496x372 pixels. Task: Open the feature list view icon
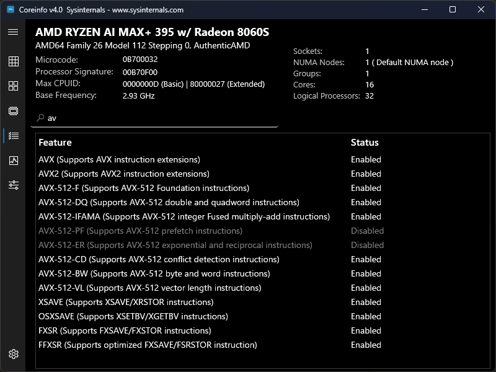click(13, 136)
